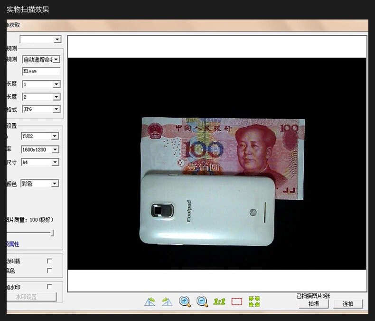The width and height of the screenshot is (375, 321).
Task: Click the 已扫描图片3张 scanned count text
Action: 313,296
